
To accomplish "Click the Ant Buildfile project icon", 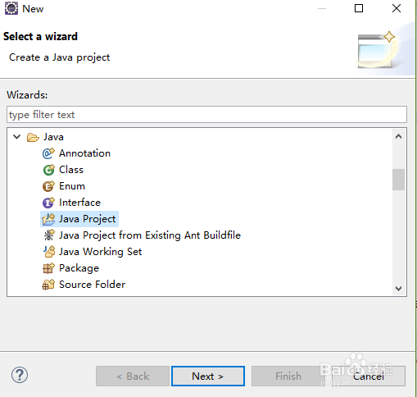I will 48,235.
